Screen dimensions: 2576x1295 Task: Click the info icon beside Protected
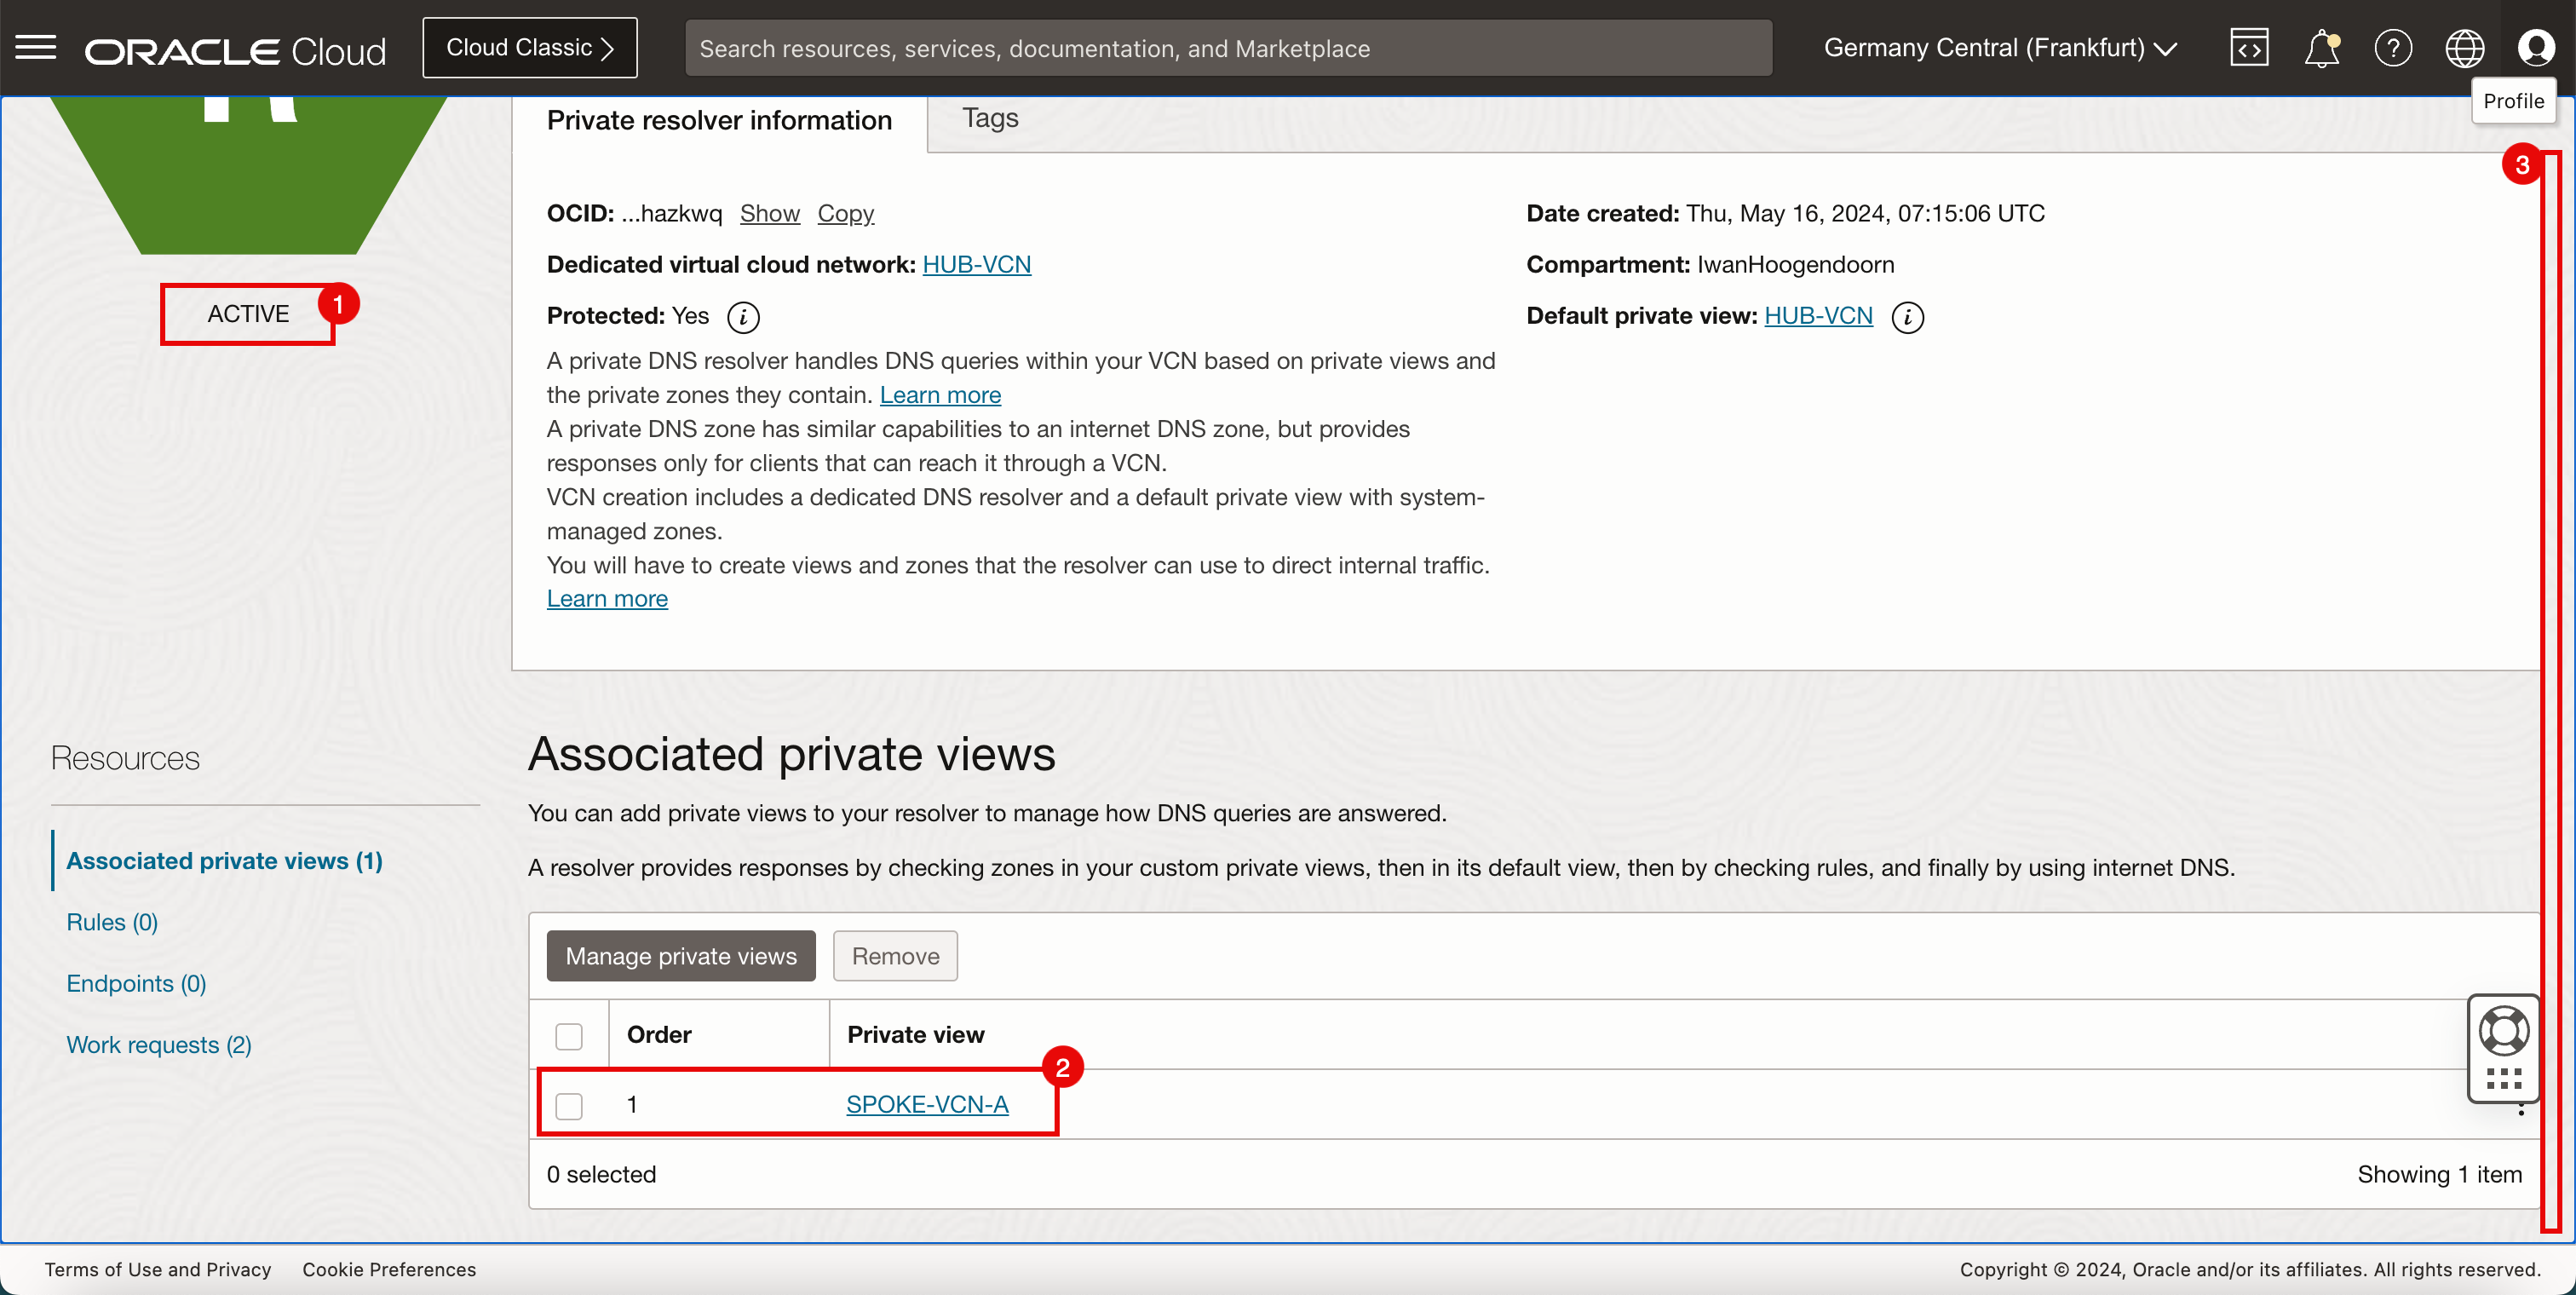(x=743, y=317)
